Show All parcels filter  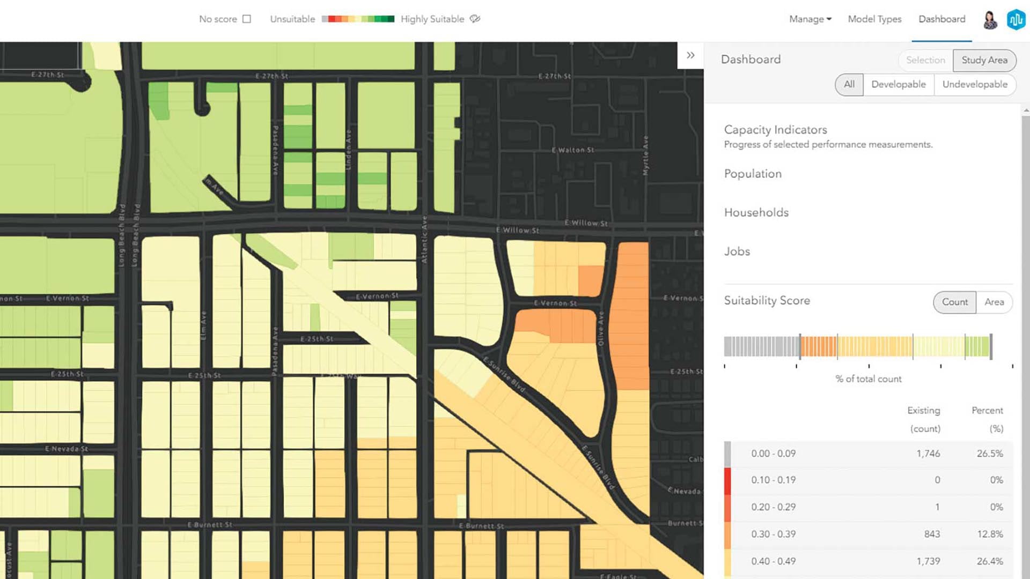tap(849, 84)
